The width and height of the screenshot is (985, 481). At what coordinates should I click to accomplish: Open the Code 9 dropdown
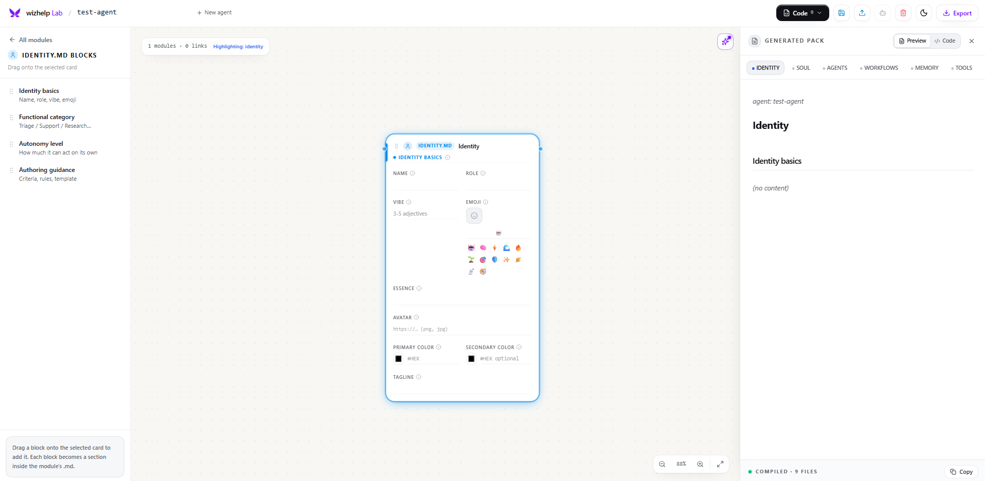tap(802, 13)
